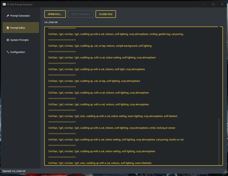Click the app icon in title bar
This screenshot has width=228, height=176.
click(x=4, y=4)
